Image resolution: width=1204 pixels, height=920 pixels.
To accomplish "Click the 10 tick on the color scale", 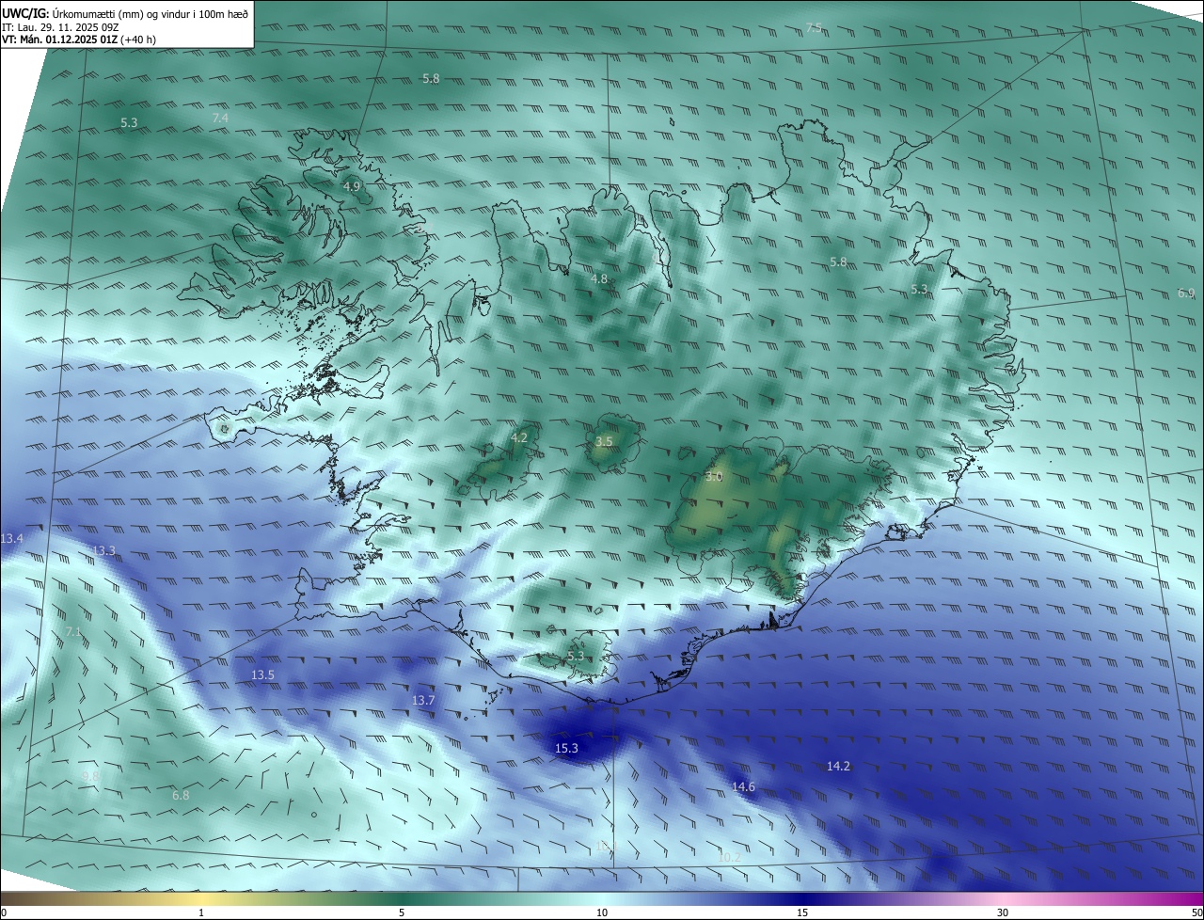I will click(602, 912).
